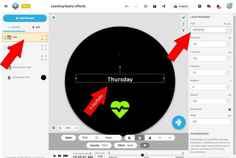Image resolution: width=236 pixels, height=158 pixels.
Task: Open canvas settings gear
Action: tap(54, 128)
